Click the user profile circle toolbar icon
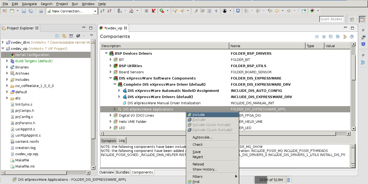Screen dimensions: 368x184 click(x=225, y=11)
